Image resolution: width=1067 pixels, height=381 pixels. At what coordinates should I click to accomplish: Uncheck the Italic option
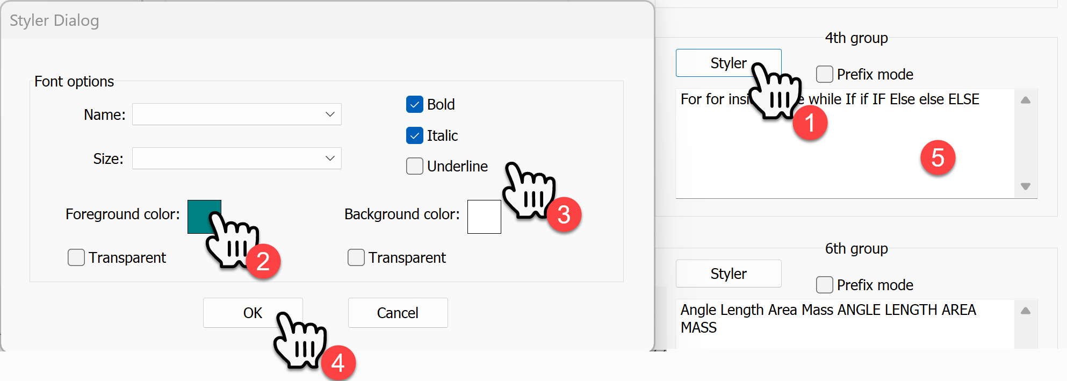point(414,135)
